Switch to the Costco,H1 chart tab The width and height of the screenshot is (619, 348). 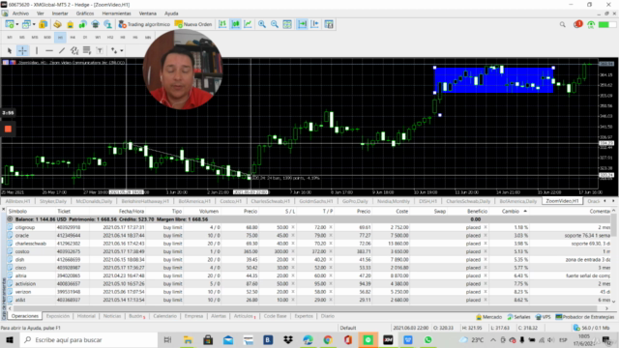click(x=231, y=201)
